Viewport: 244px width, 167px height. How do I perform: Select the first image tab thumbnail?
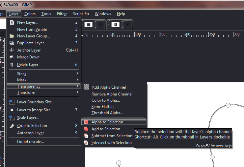pyautogui.click(x=89, y=25)
